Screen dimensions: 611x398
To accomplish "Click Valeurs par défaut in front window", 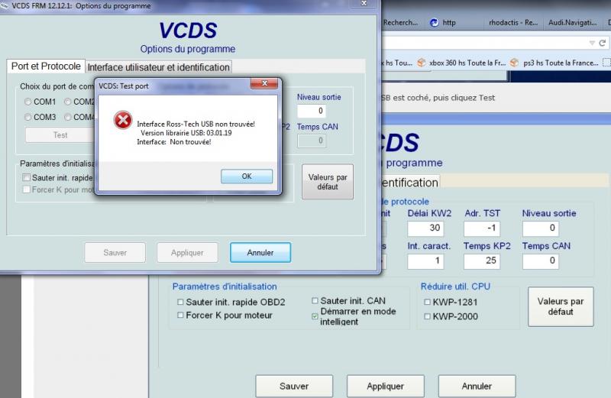I will pyautogui.click(x=328, y=182).
